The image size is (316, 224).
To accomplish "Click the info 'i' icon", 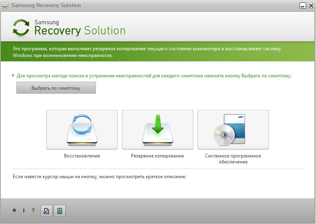I will click(24, 210).
